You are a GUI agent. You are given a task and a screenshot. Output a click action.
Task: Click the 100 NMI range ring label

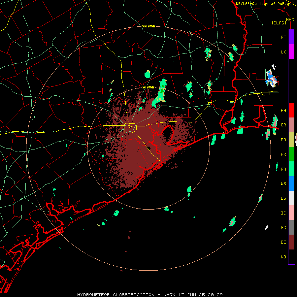pos(148,26)
